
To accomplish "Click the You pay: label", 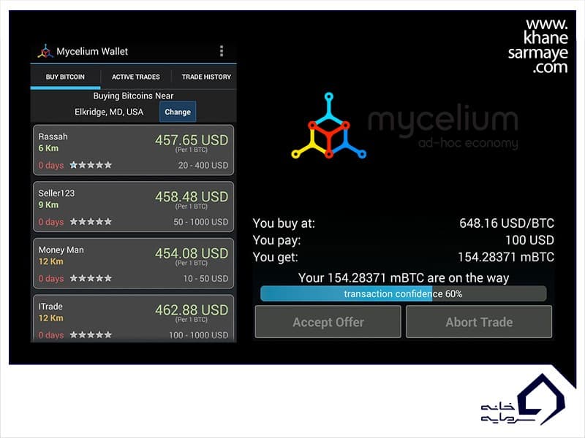I will click(x=276, y=240).
